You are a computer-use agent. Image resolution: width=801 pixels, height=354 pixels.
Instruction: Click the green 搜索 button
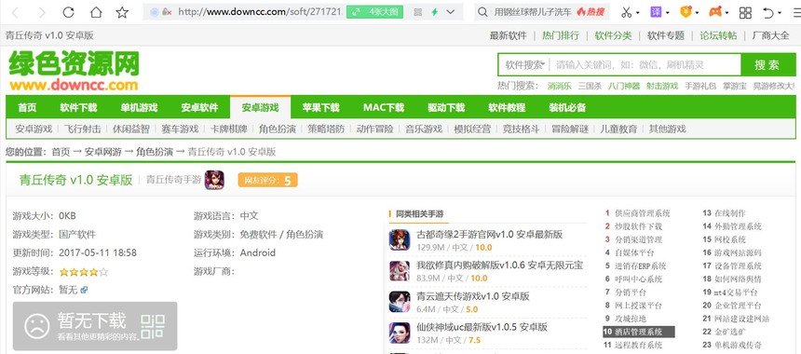767,65
